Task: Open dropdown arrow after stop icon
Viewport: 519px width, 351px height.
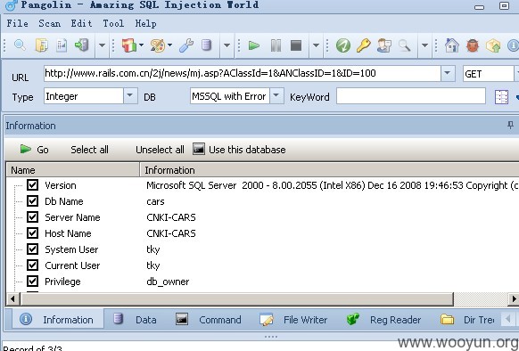Action: (x=316, y=45)
